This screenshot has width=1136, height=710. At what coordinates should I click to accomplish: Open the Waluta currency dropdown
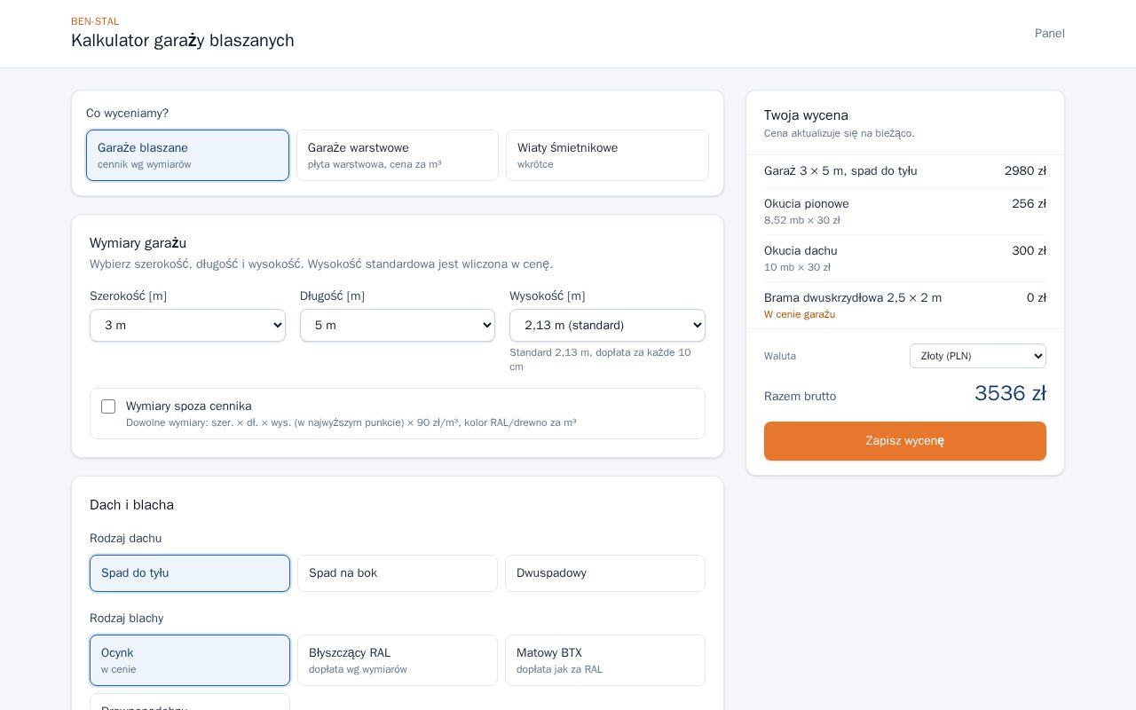[x=978, y=356]
